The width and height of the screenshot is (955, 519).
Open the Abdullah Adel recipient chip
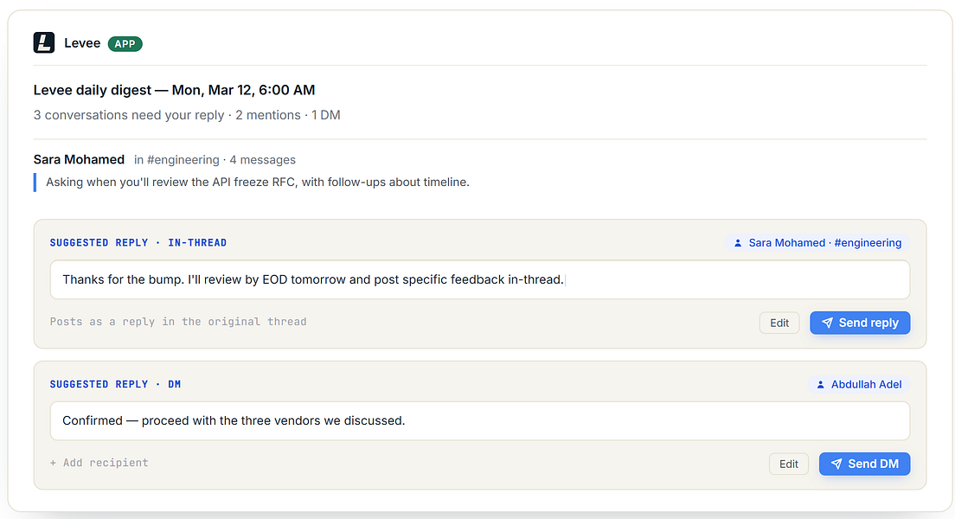point(859,384)
